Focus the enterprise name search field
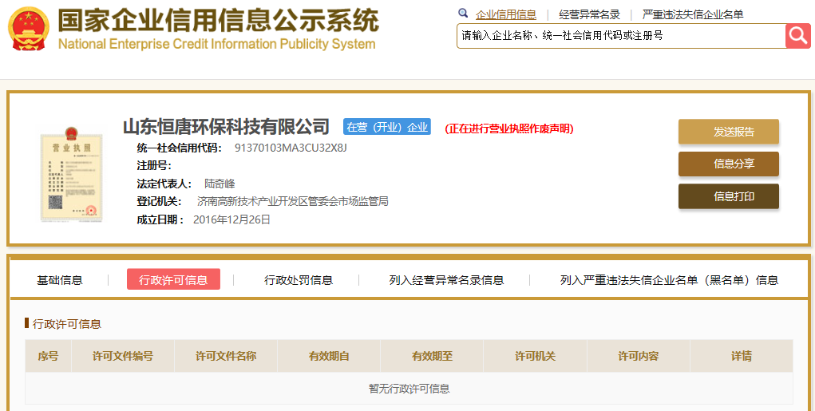Image resolution: width=815 pixels, height=411 pixels. pos(621,36)
